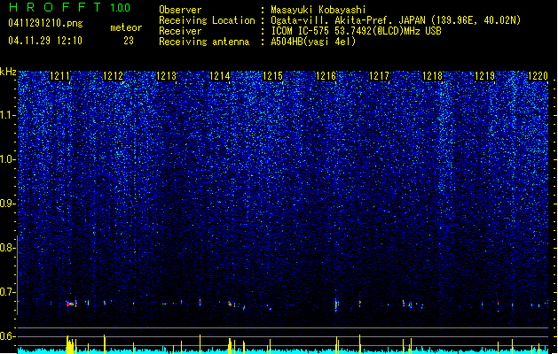Click the Observer label
The width and height of the screenshot is (558, 354).
180,10
